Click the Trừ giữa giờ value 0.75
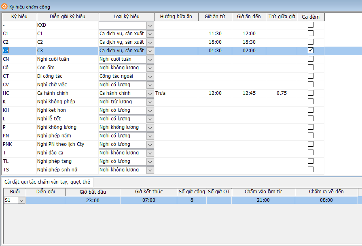The width and height of the screenshot is (362, 246). click(x=282, y=93)
